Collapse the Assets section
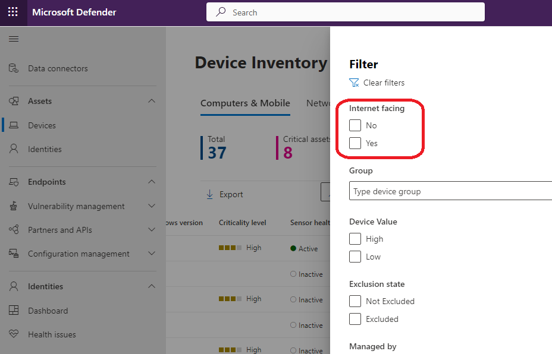 (x=153, y=101)
